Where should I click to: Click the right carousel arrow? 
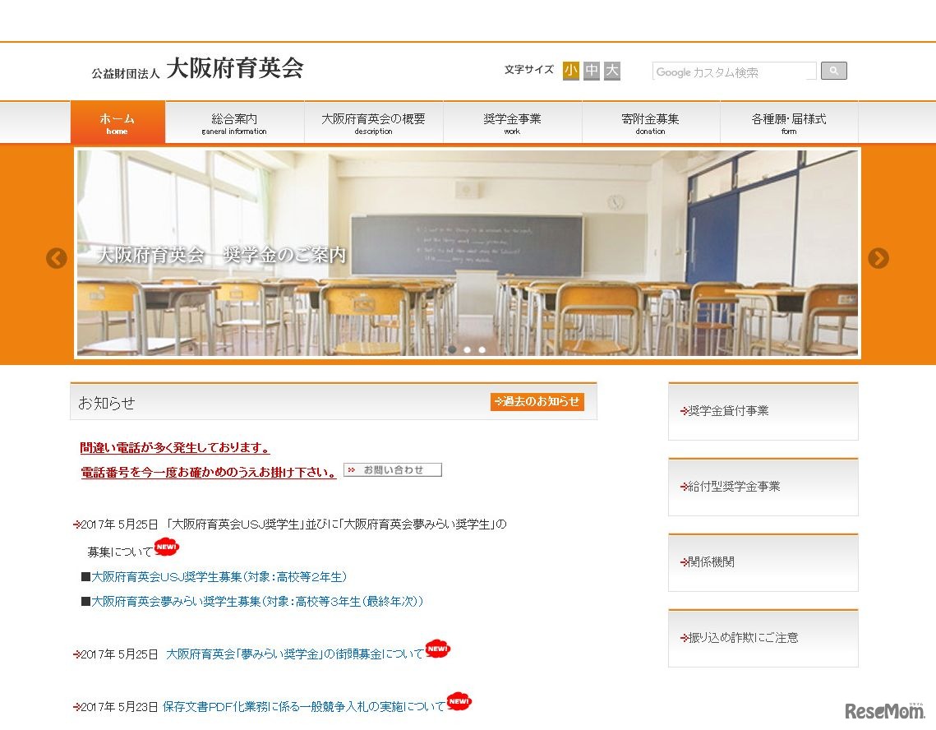point(878,258)
